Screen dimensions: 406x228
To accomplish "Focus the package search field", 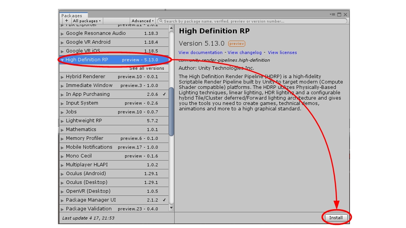I will point(253,21).
